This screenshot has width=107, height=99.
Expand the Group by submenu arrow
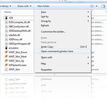point(88,21)
